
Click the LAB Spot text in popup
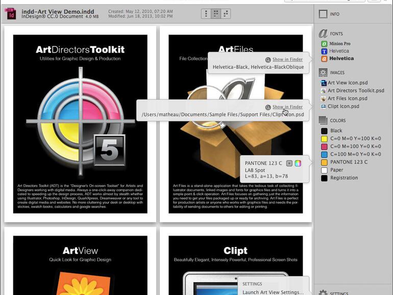pyautogui.click(x=255, y=170)
